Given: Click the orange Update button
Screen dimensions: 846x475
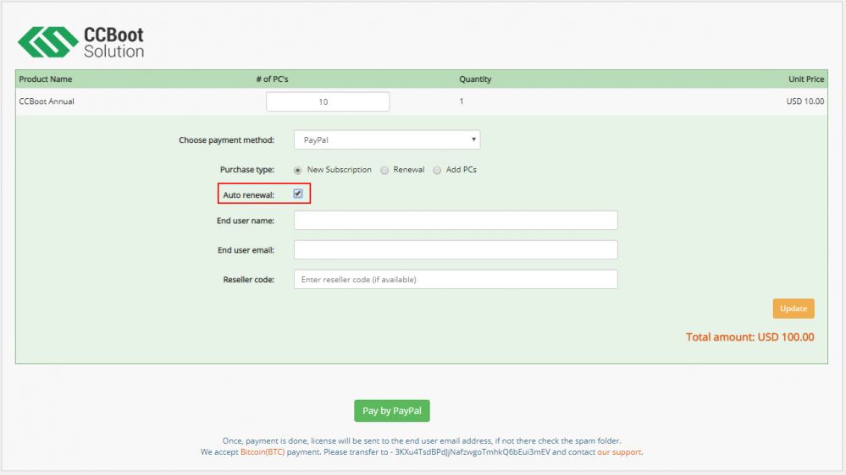Looking at the screenshot, I should tap(793, 308).
